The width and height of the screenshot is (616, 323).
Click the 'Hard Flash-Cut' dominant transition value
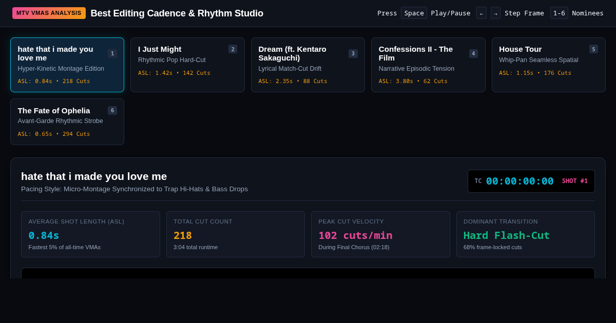click(x=507, y=235)
